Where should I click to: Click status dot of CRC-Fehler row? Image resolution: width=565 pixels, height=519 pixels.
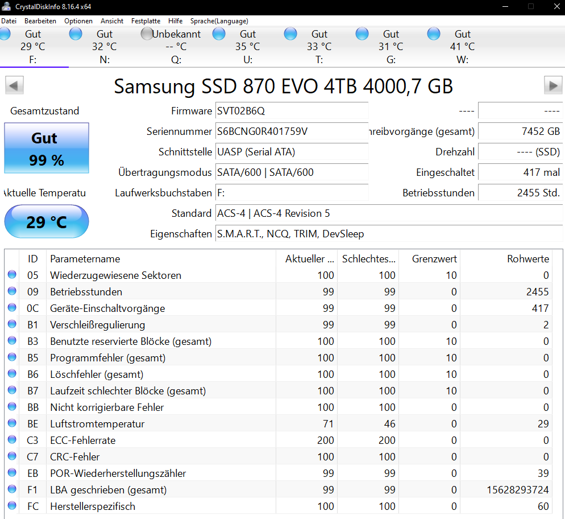tap(13, 456)
